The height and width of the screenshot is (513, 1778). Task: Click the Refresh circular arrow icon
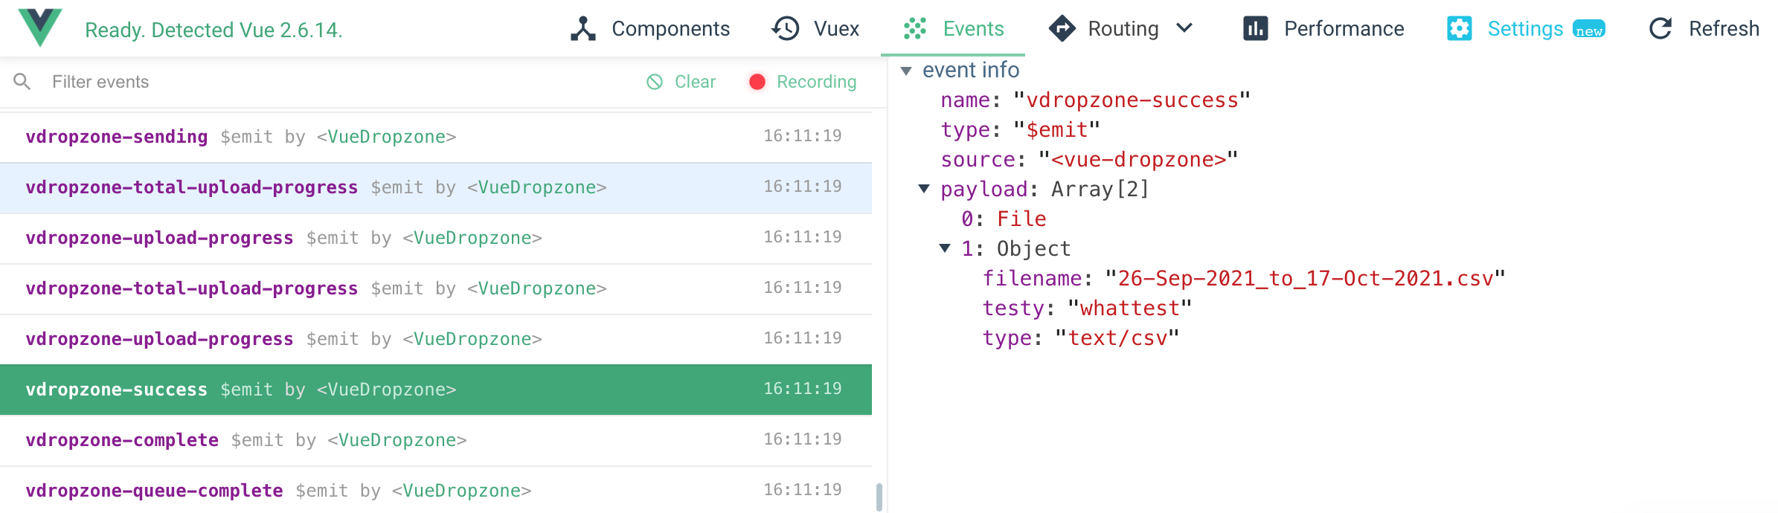(1660, 29)
